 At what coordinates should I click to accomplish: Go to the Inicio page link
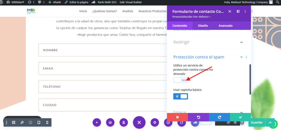(83, 11)
